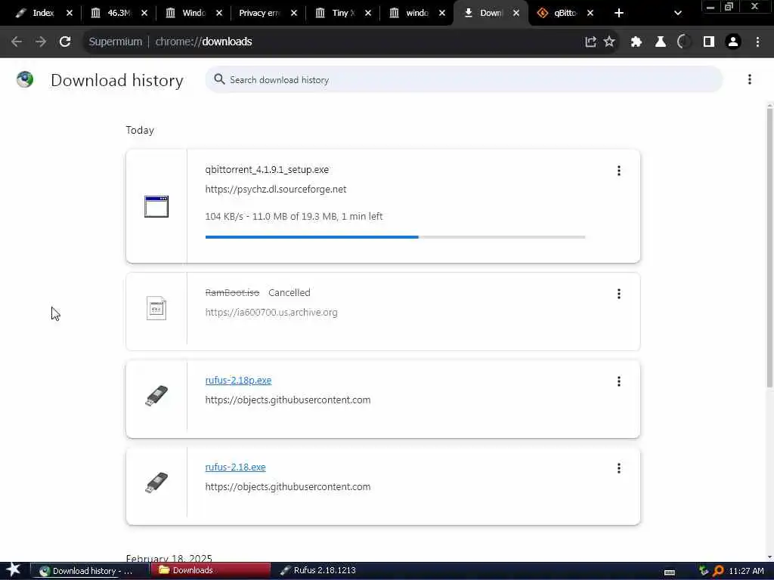Click the qbittorrent_4.1.9.1_setup.exe file name
Image resolution: width=774 pixels, height=580 pixels.
(267, 170)
